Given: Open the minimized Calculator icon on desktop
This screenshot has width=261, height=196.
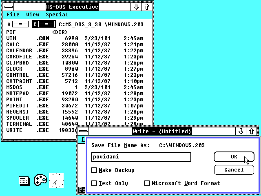Looking at the screenshot, I should pyautogui.click(x=24, y=181).
